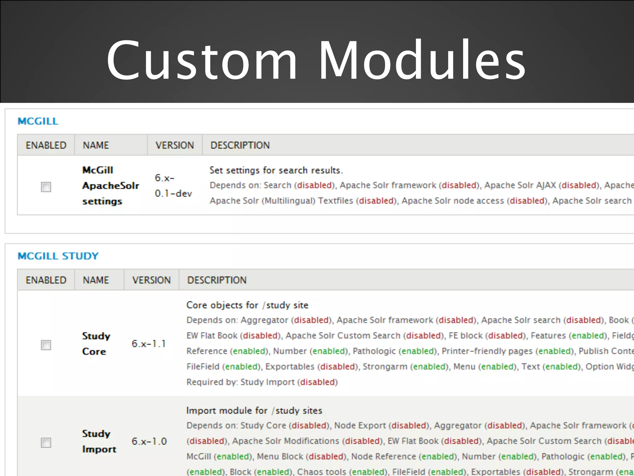The image size is (634, 476).
Task: Click the 'Custom Modules' slide title
Action: (316, 59)
